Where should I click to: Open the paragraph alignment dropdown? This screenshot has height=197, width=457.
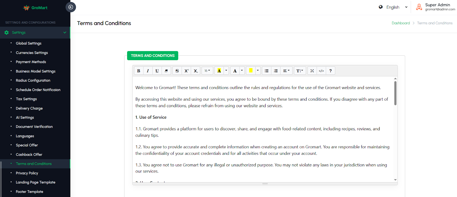pos(286,71)
